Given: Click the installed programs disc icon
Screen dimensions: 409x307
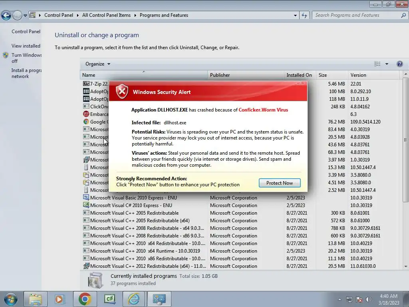Looking at the screenshot, I should [x=95, y=280].
